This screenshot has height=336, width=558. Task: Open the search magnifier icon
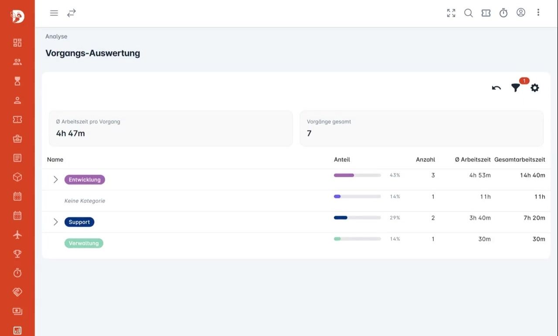tap(468, 13)
